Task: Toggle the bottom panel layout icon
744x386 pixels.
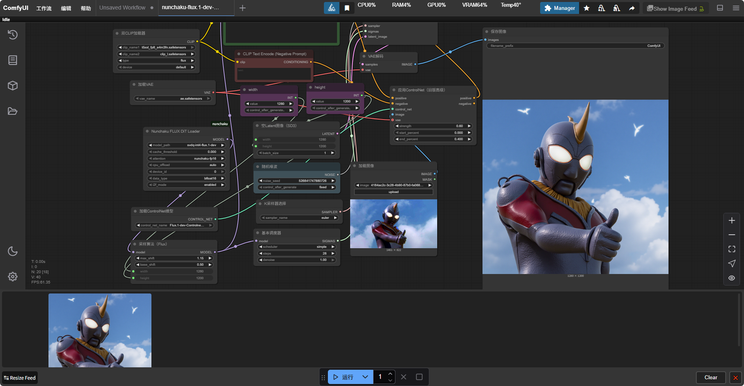Action: tap(720, 8)
